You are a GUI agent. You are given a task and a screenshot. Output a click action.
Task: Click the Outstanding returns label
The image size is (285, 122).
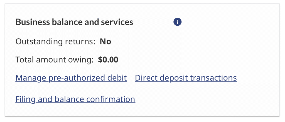click(55, 42)
